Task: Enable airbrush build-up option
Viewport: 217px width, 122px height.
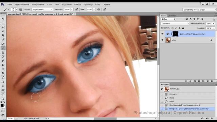Action: coord(99,9)
